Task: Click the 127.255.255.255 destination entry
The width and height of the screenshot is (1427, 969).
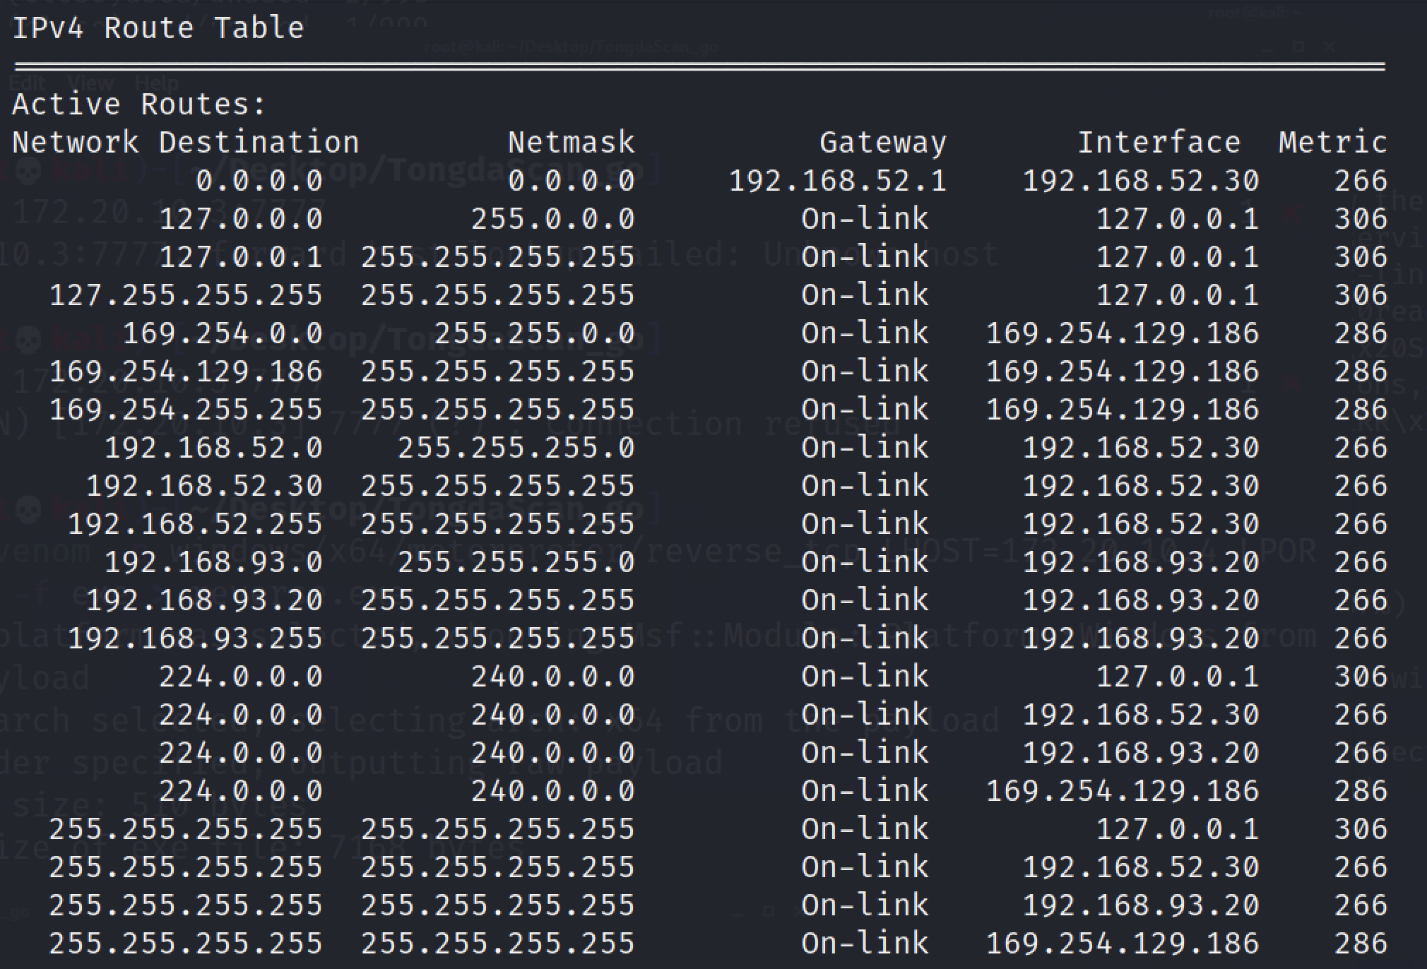Action: (186, 295)
